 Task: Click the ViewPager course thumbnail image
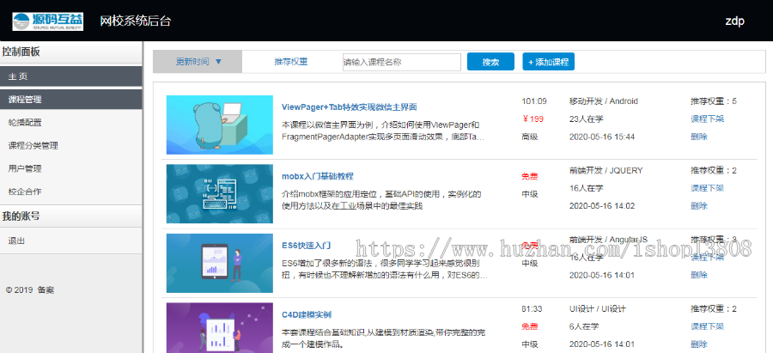coord(219,125)
